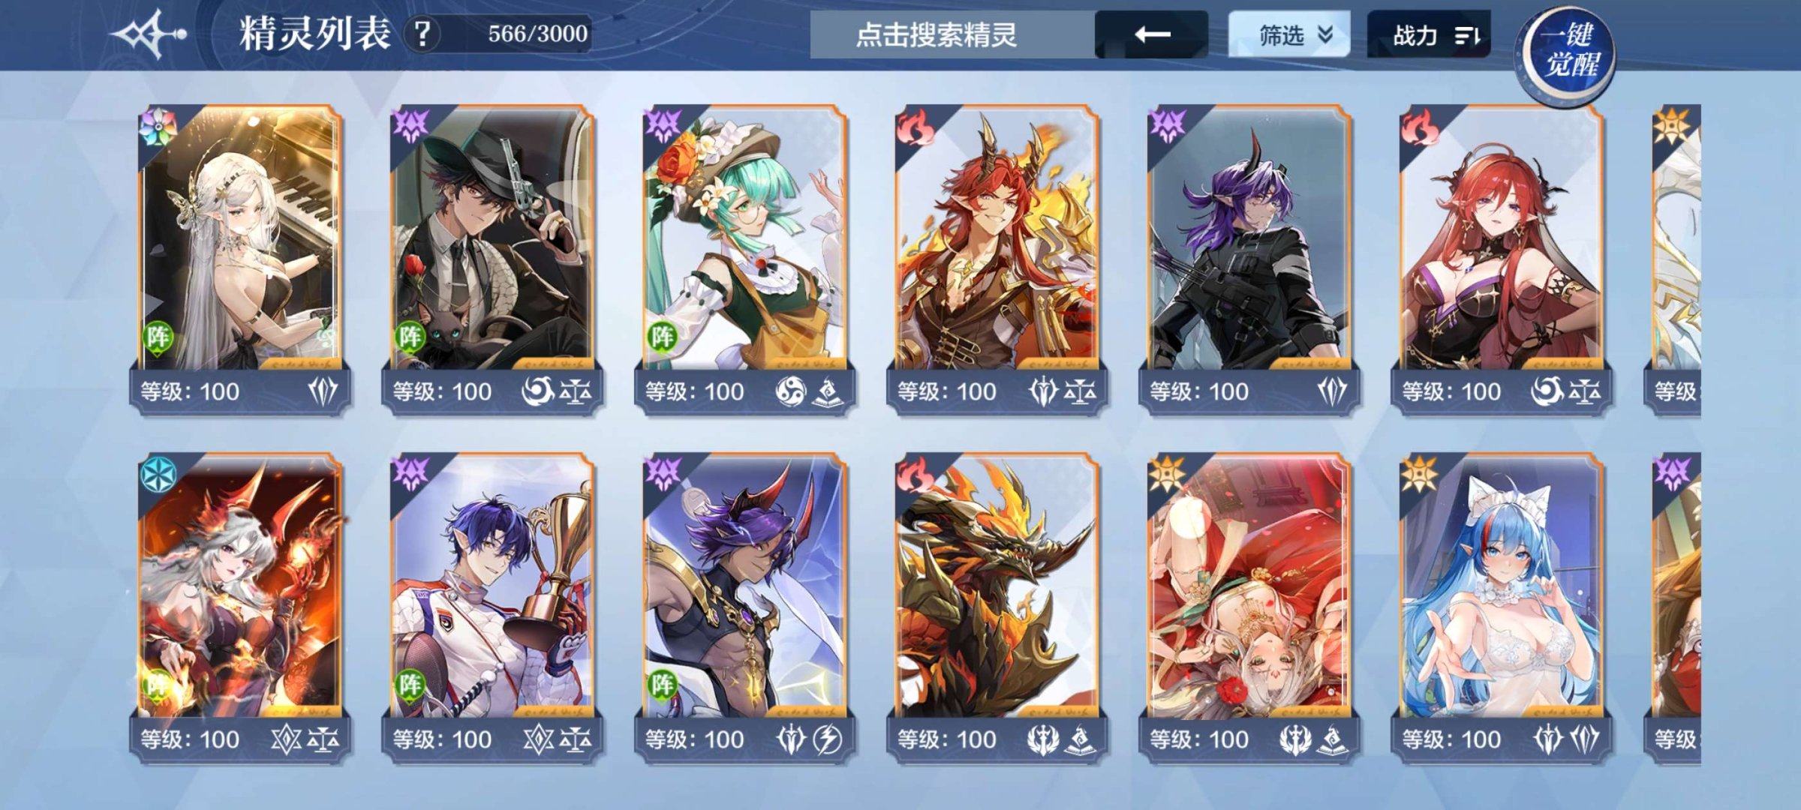Click the lightning bolt icon on purple horned warrior card
This screenshot has width=1801, height=810.
click(x=828, y=739)
